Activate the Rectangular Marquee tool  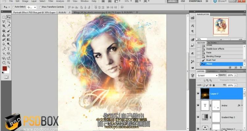(x=4, y=17)
